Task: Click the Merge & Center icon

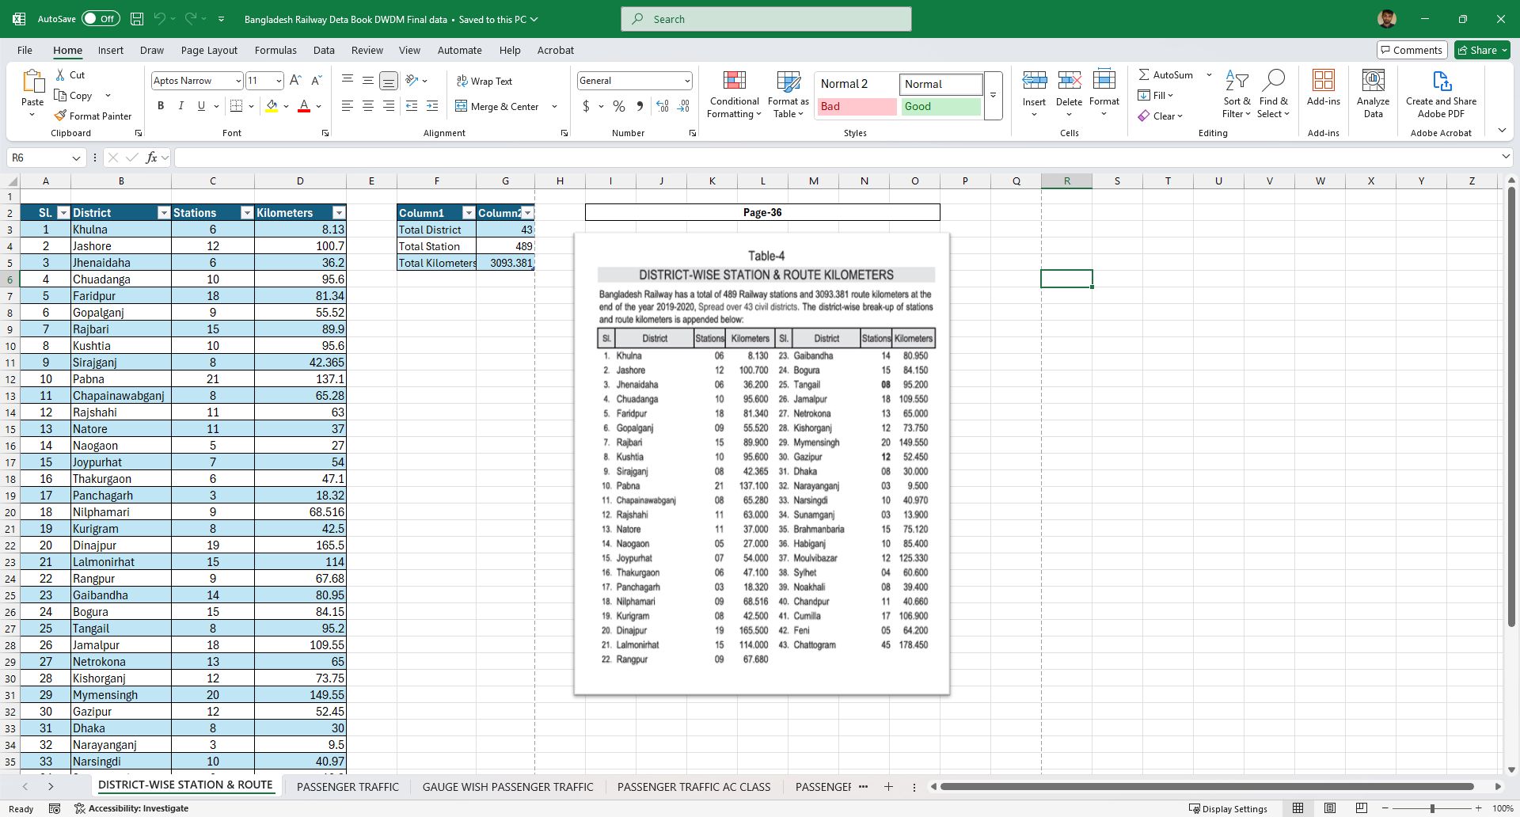Action: pos(462,106)
